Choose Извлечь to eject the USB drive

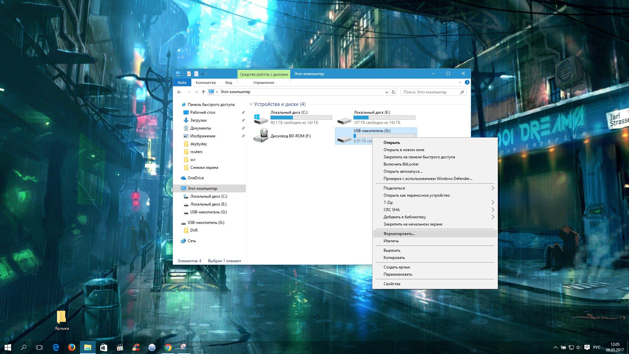[435, 241]
